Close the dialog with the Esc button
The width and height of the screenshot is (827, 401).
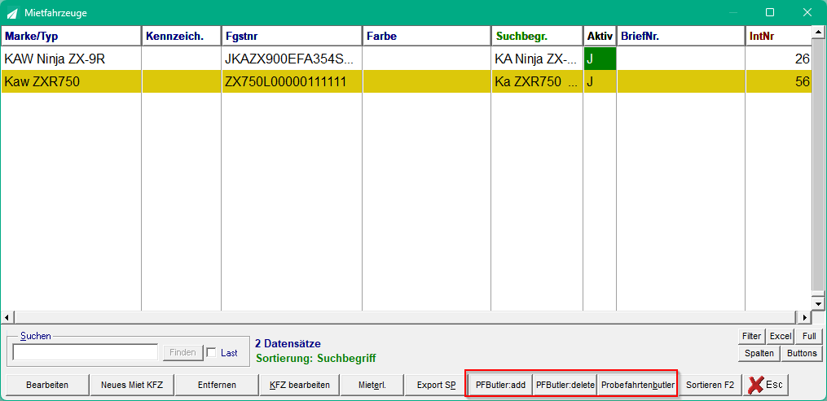click(x=766, y=385)
